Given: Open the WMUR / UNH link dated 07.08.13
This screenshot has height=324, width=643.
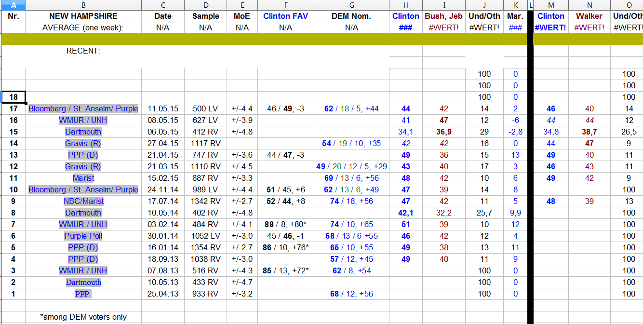Looking at the screenshot, I should point(83,270).
